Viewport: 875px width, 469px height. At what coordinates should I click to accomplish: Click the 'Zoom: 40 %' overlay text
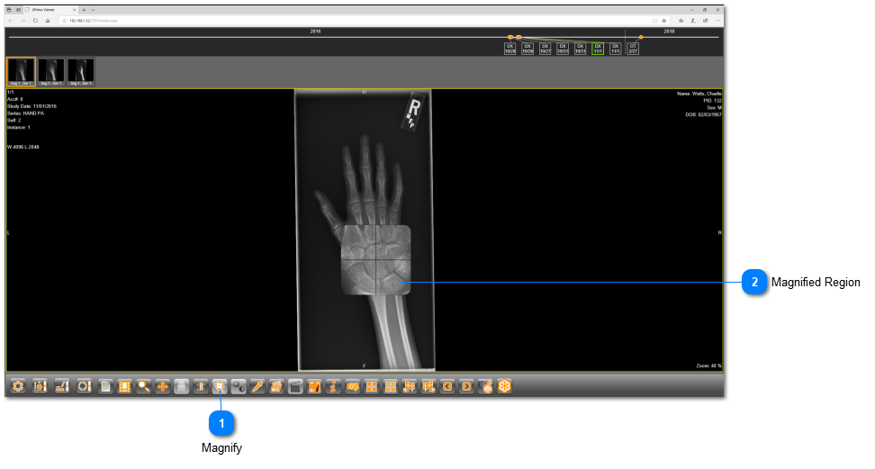(x=708, y=365)
